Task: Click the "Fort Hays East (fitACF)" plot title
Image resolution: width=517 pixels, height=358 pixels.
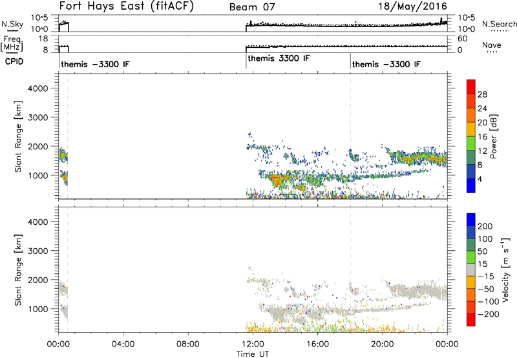Action: pos(127,6)
